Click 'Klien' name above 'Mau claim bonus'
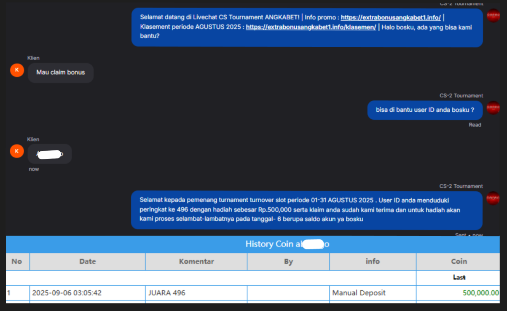Screen dimensions: 507x311 coord(33,58)
